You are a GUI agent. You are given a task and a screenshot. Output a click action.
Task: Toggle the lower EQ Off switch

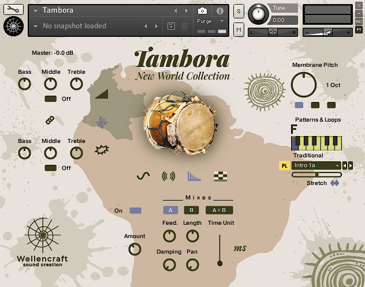50,168
